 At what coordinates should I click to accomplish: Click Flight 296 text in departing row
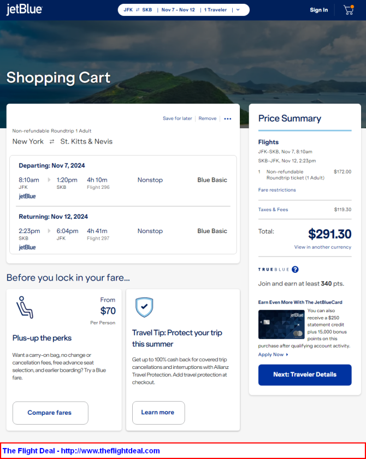click(98, 187)
